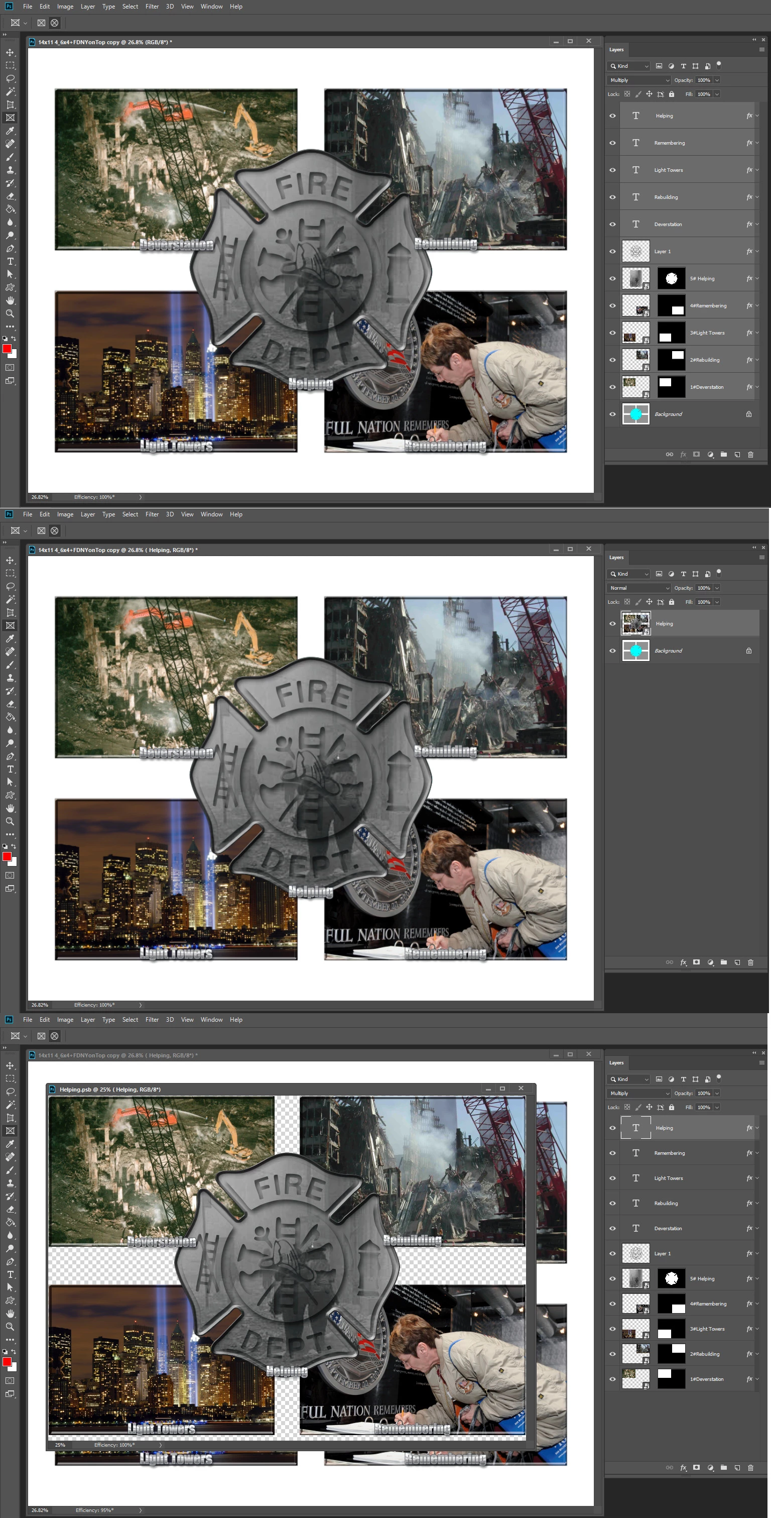Choose Spot Healing Brush in the middle Photoshop window
771x1518 pixels.
10,652
